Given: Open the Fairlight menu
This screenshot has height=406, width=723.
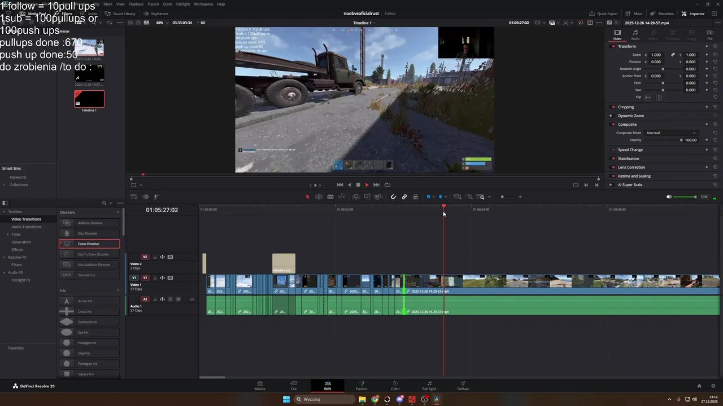Looking at the screenshot, I should [183, 4].
